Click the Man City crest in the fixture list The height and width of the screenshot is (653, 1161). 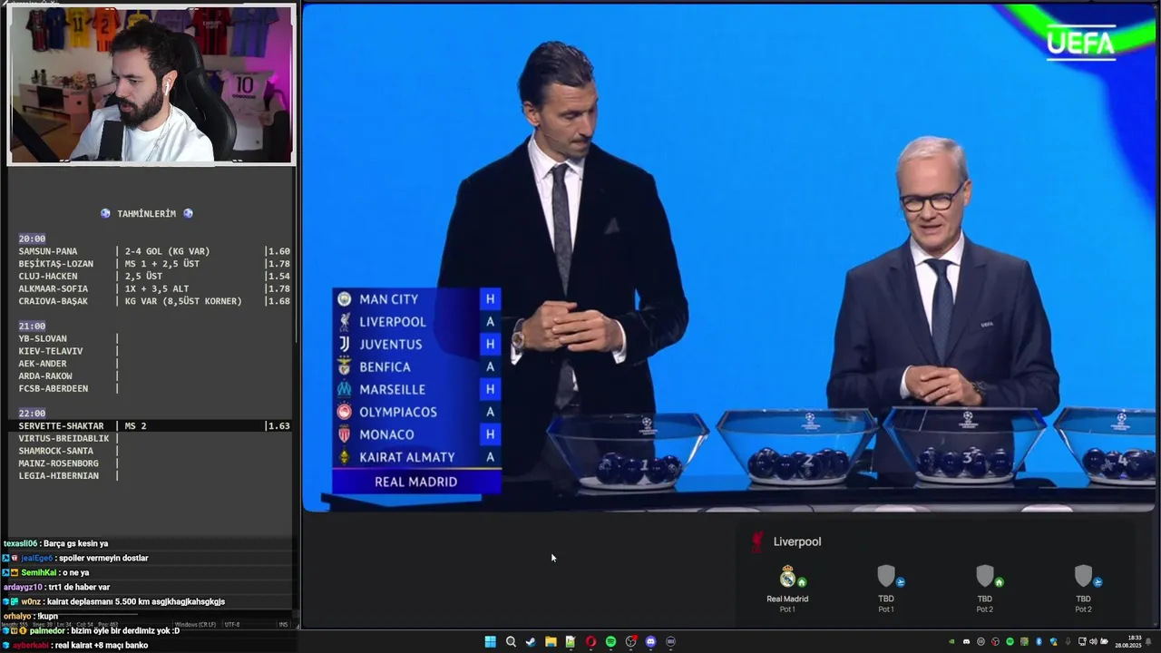344,299
